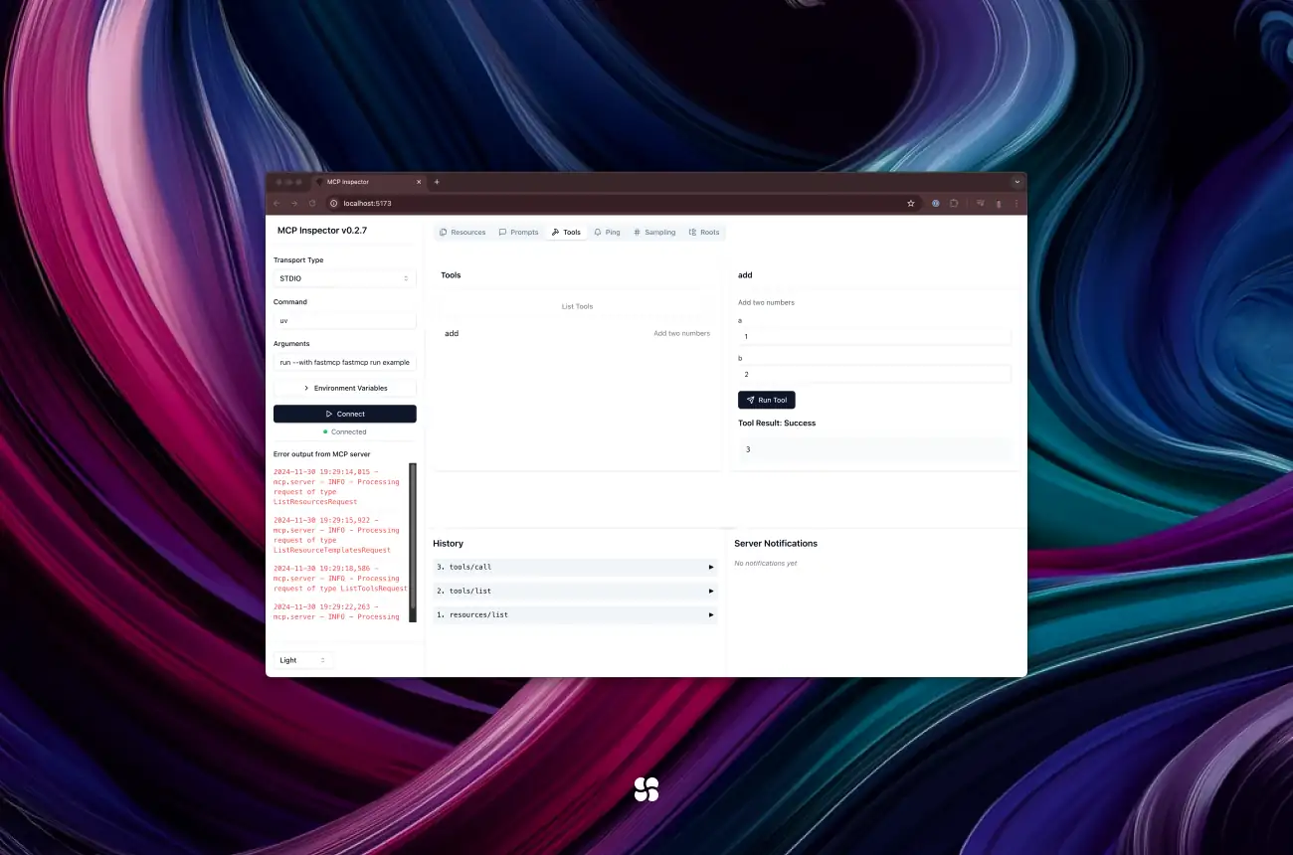1293x855 pixels.
Task: Click the 'Tool Result: Success' heading
Action: click(777, 423)
